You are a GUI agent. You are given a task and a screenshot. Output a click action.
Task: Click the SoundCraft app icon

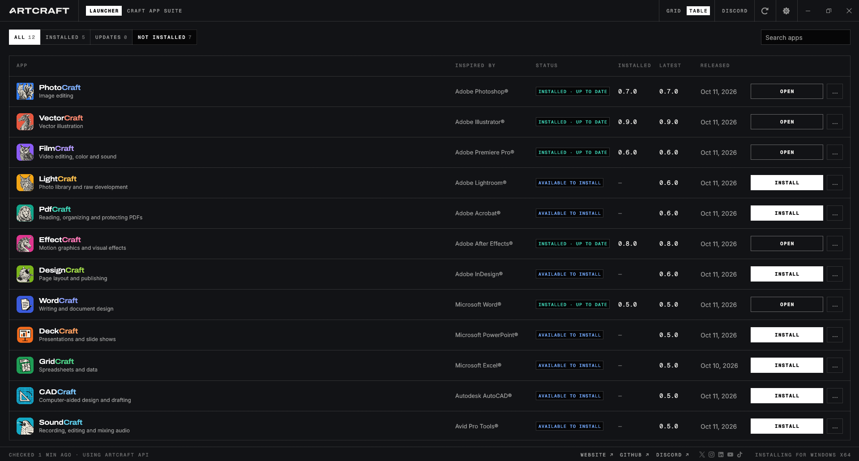(x=25, y=426)
